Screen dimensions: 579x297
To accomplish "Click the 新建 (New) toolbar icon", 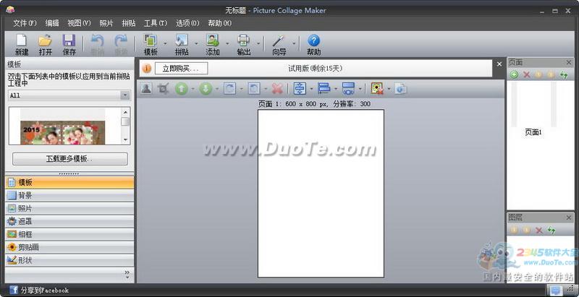I will [x=22, y=40].
